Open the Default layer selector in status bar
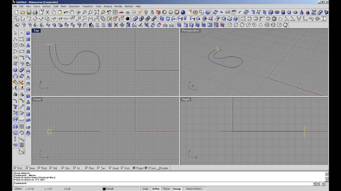341x191 pixels. click(x=121, y=189)
